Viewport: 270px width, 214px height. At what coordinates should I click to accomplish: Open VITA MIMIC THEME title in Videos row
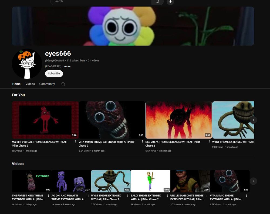pos(227,197)
